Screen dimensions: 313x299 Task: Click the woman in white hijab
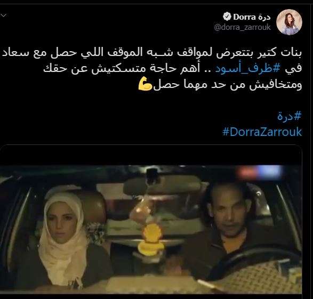(x=63, y=240)
